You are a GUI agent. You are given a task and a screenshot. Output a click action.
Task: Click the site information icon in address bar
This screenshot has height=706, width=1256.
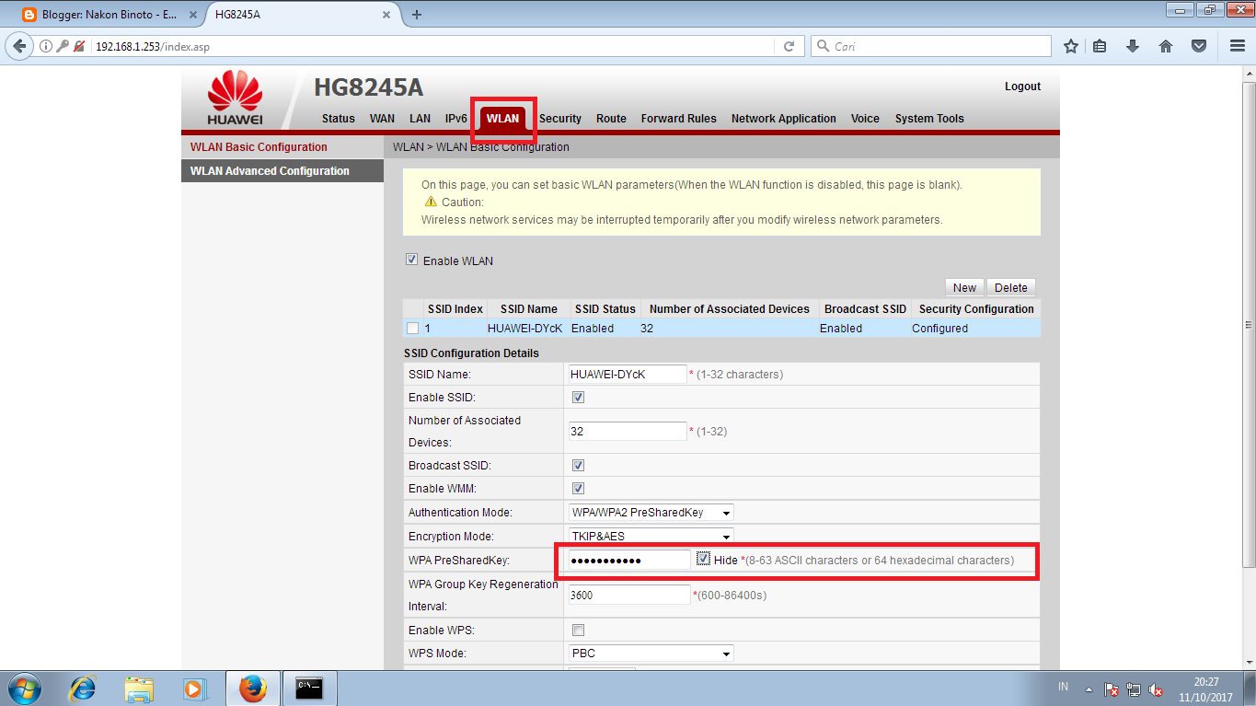tap(46, 46)
